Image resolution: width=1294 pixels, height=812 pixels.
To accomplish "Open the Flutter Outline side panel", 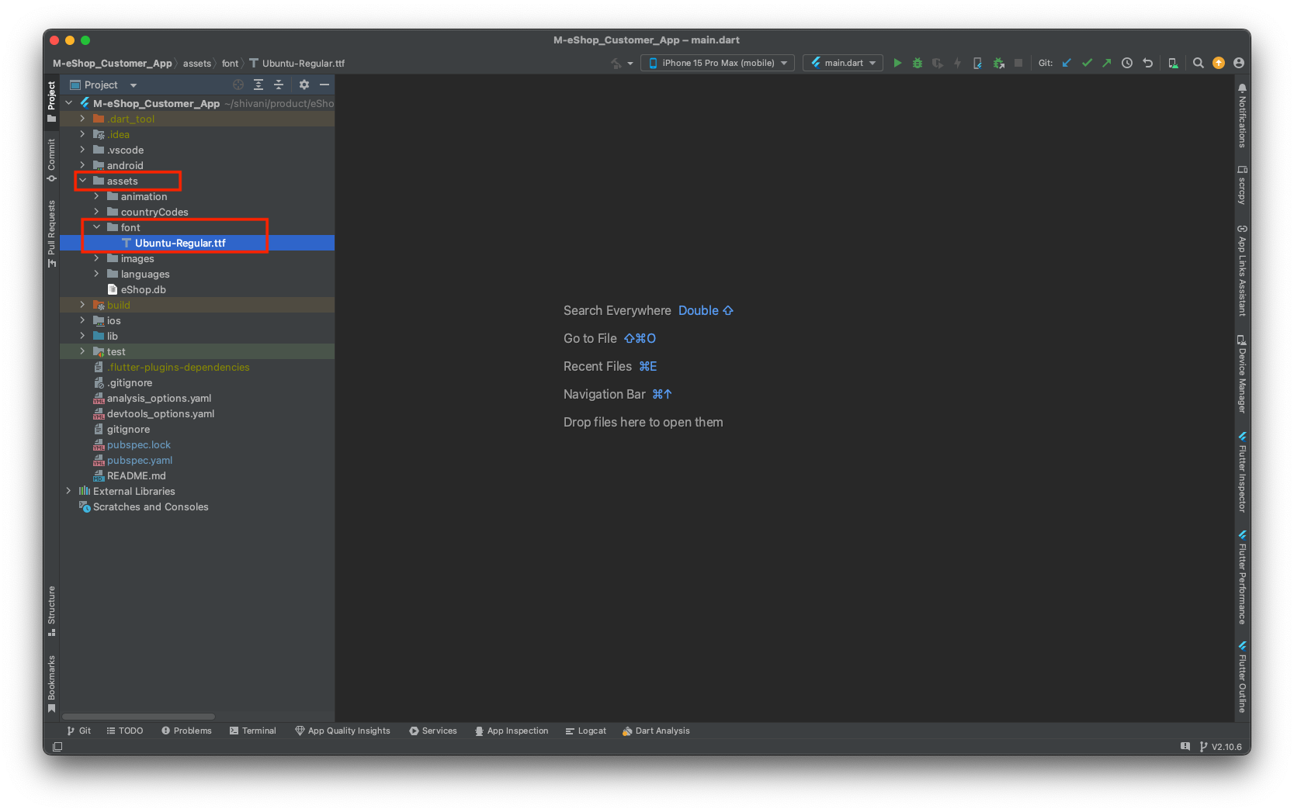I will pos(1242,676).
